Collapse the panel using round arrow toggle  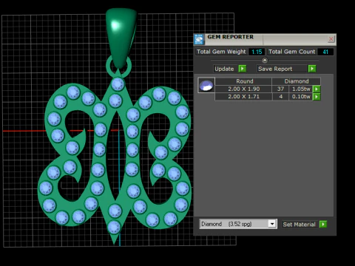click(265, 60)
